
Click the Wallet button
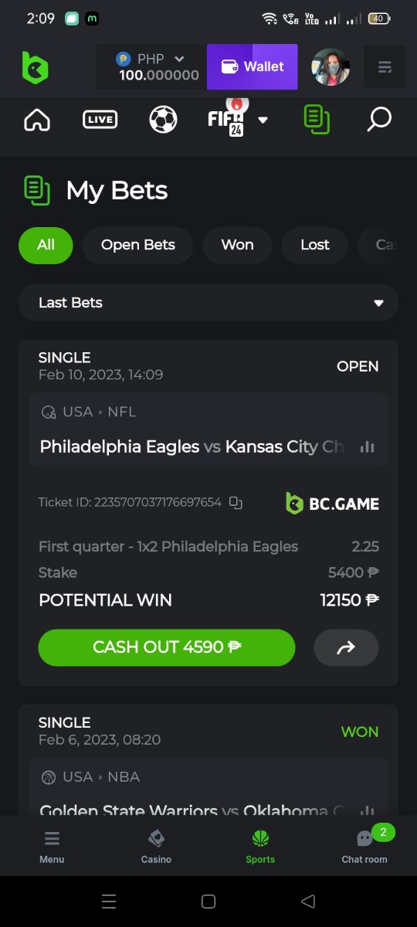pyautogui.click(x=252, y=66)
